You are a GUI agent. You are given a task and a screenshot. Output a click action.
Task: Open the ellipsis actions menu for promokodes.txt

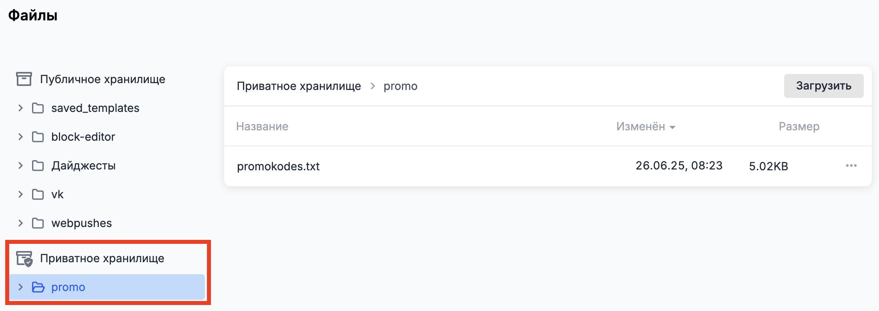click(x=852, y=166)
